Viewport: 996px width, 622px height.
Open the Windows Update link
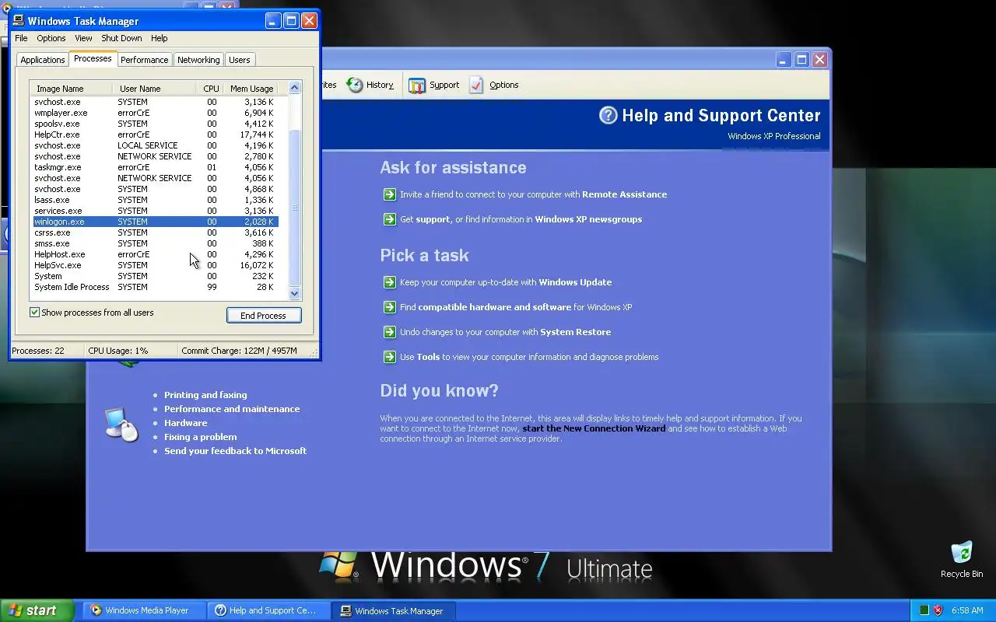point(575,282)
